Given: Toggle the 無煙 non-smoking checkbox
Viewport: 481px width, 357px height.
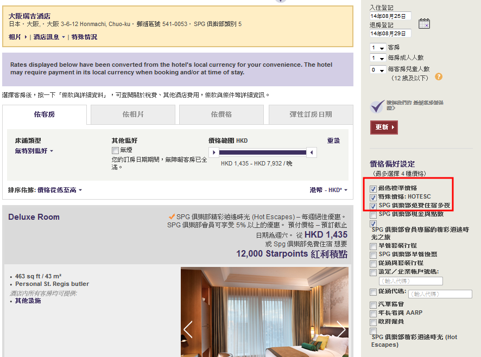Looking at the screenshot, I should (x=115, y=150).
